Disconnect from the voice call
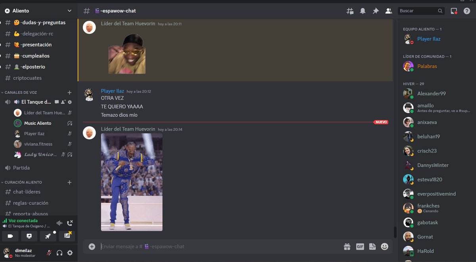 70,223
